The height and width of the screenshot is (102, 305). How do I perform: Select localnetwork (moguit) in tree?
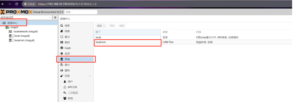25,31
